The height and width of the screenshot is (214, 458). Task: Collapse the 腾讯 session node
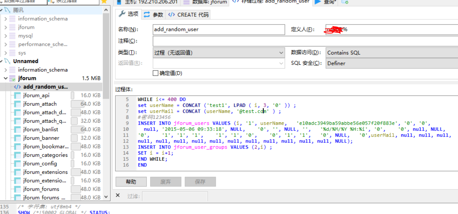(2, 10)
